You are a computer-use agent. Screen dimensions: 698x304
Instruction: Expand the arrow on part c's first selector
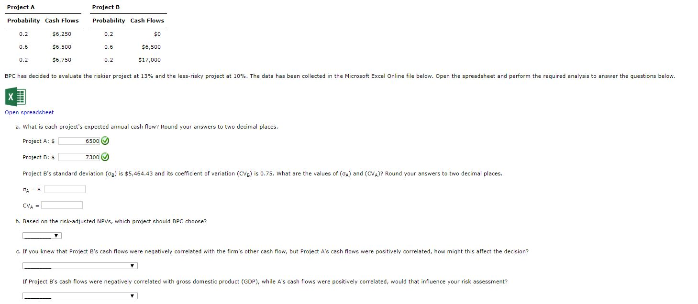point(133,266)
